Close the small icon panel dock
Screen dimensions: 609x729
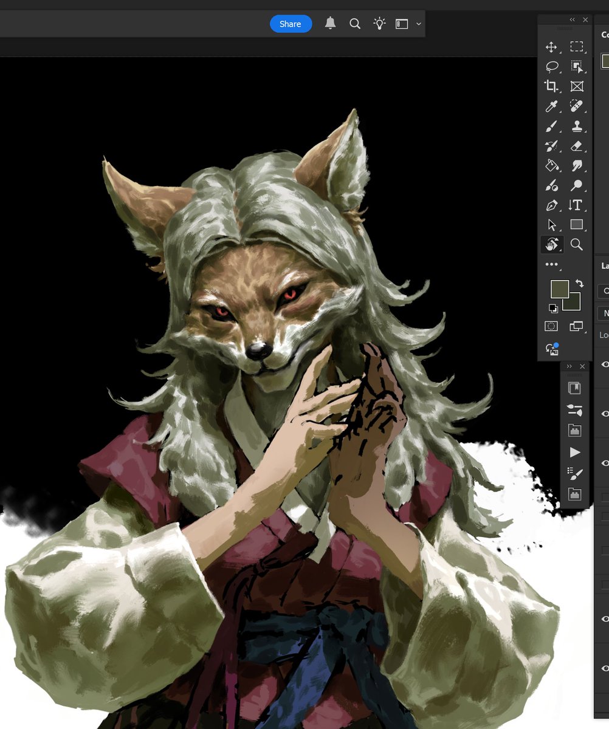coord(582,366)
